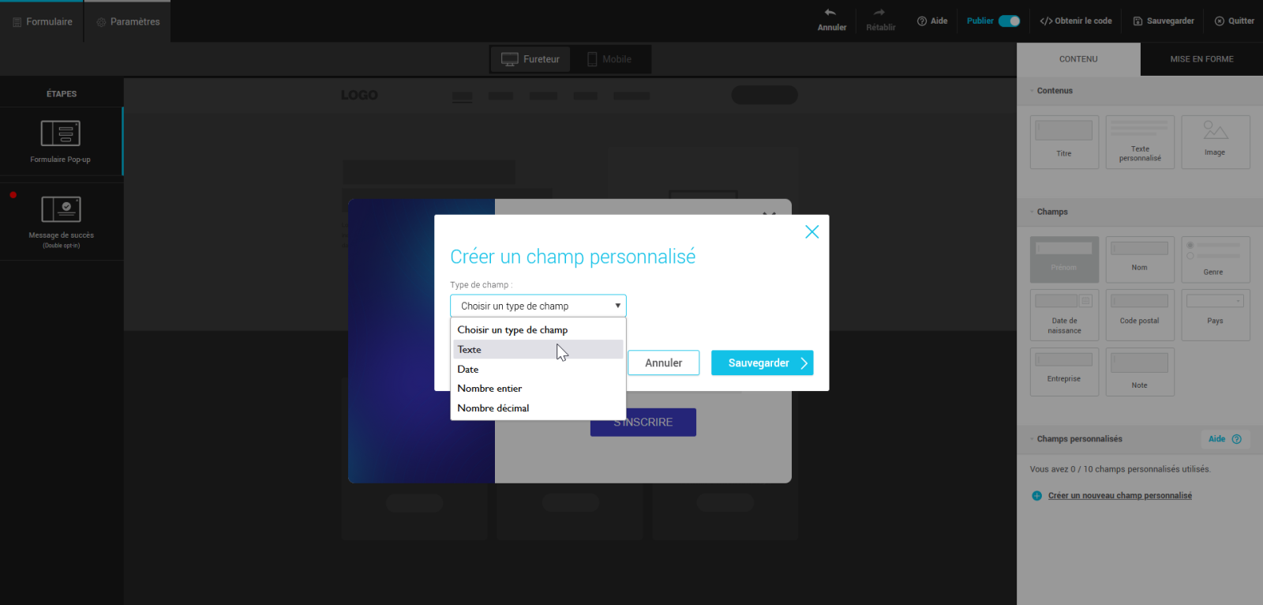Select the Code postal field tile

click(x=1140, y=315)
